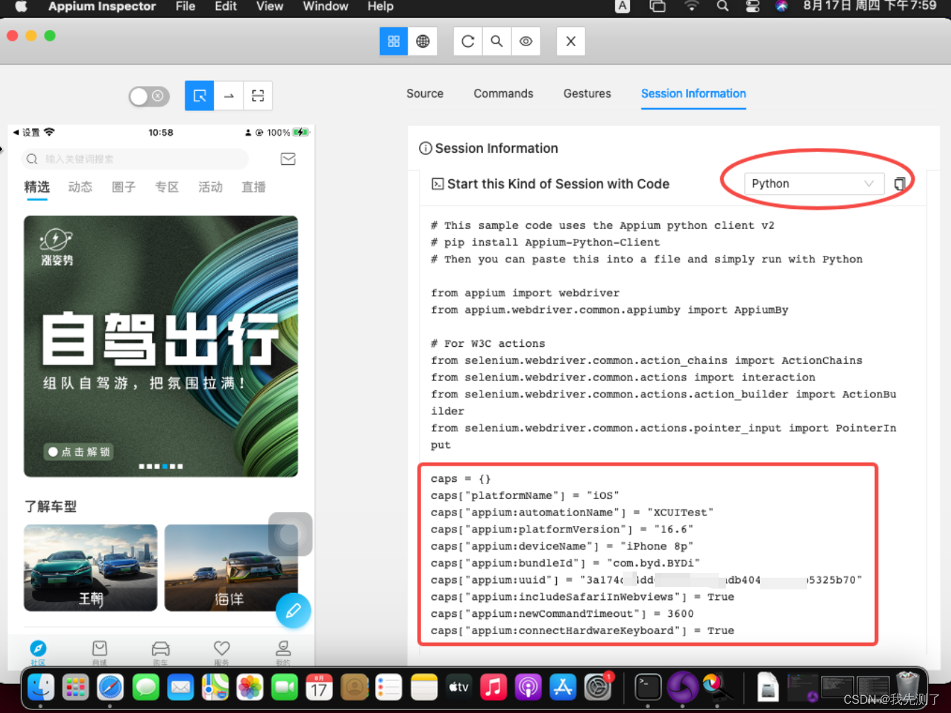Open App Store from the Dock
This screenshot has width=951, height=713.
(x=563, y=687)
